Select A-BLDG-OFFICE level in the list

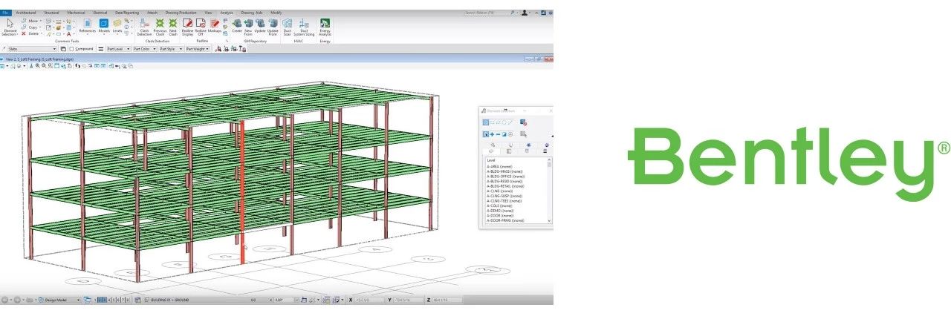click(x=504, y=176)
